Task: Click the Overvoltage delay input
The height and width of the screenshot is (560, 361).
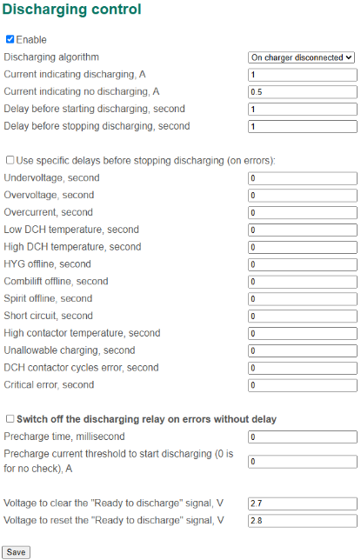Action: tap(303, 196)
